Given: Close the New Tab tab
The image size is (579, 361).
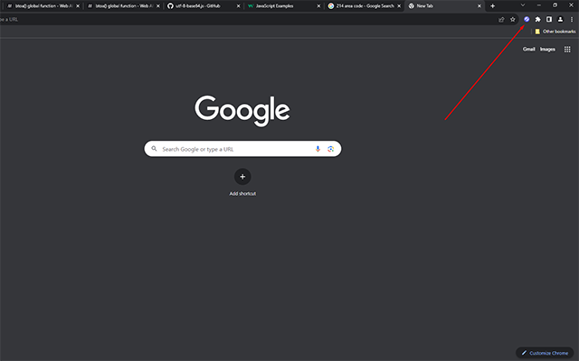Looking at the screenshot, I should [479, 6].
